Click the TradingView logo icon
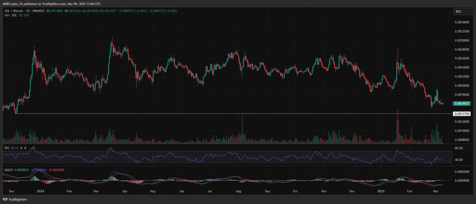 click(5, 199)
